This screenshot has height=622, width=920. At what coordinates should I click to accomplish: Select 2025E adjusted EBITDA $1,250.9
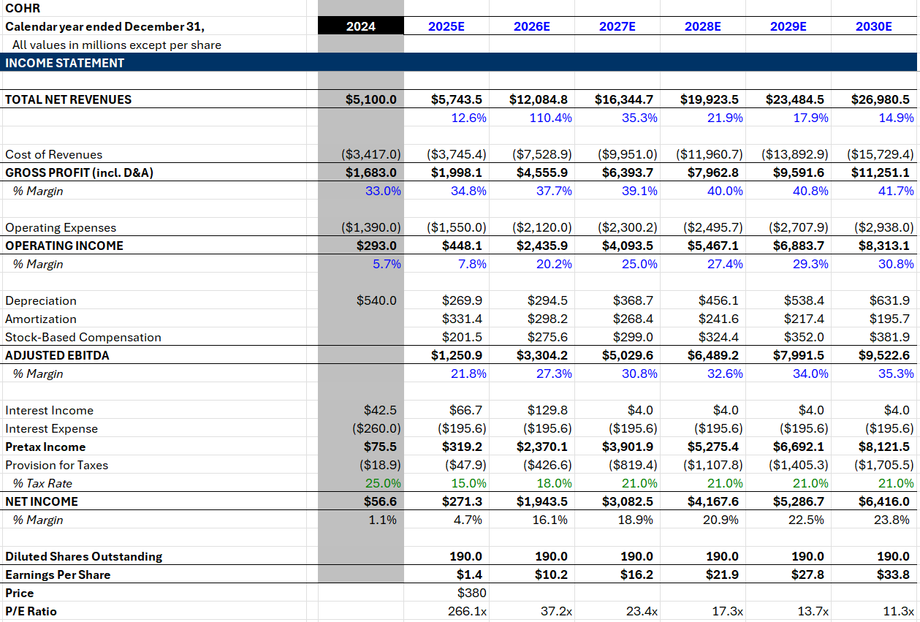(x=457, y=355)
